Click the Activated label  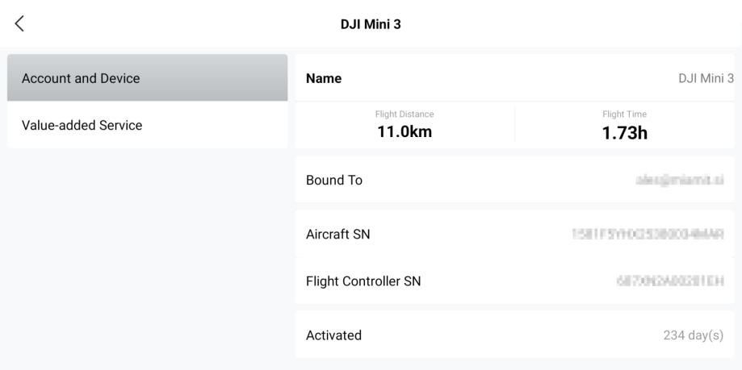click(333, 335)
